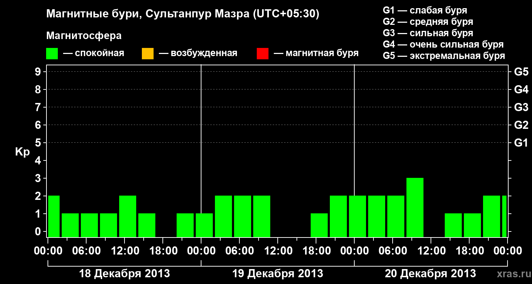Click the Kp 1 bar covering 06:00 on 18 Декабря

(x=89, y=225)
